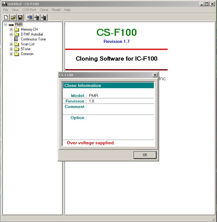Click the Clone Write to transceiver icon
The width and height of the screenshot is (217, 222).
[37, 17]
